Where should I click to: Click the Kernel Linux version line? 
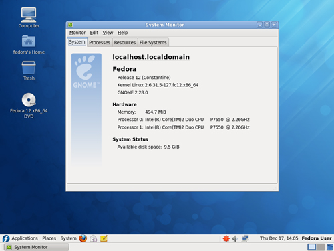(x=158, y=85)
